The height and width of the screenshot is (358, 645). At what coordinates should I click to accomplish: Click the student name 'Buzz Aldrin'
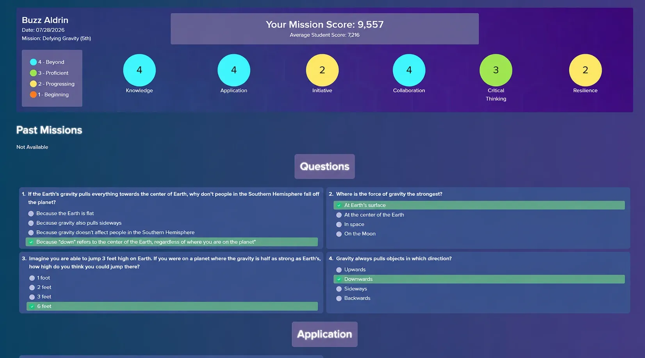click(45, 20)
